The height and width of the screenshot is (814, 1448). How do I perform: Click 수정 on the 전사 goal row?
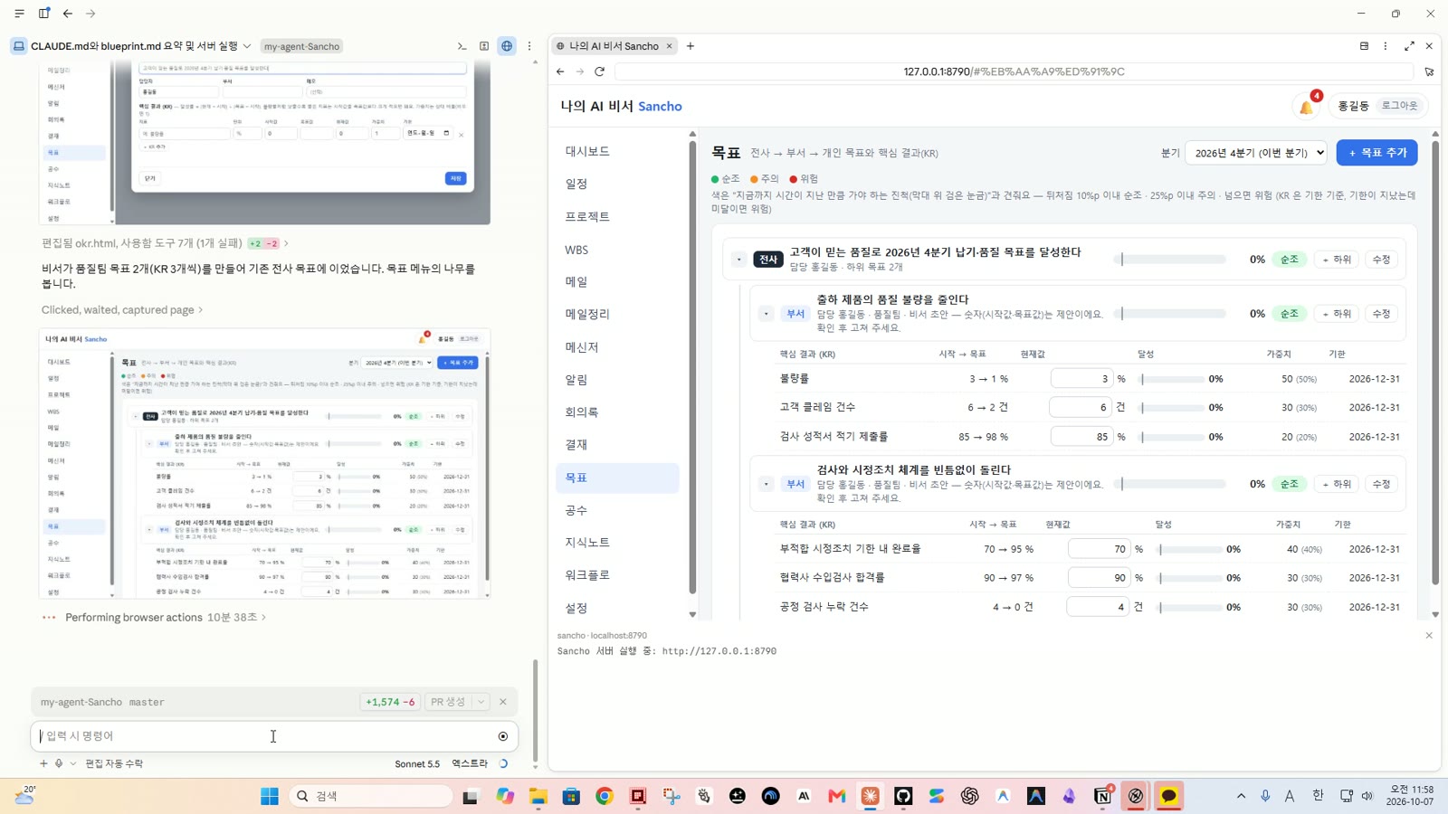point(1381,260)
